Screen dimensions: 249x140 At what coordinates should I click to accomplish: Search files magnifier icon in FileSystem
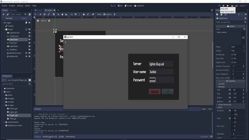pos(30,84)
